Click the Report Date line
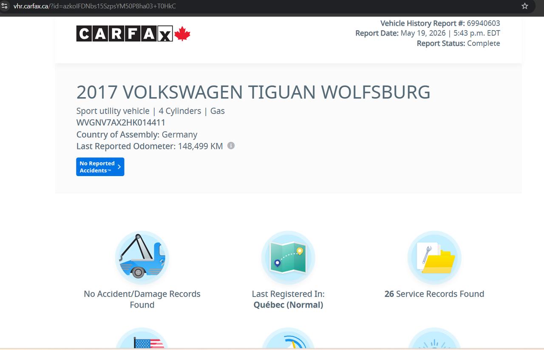 coord(428,33)
